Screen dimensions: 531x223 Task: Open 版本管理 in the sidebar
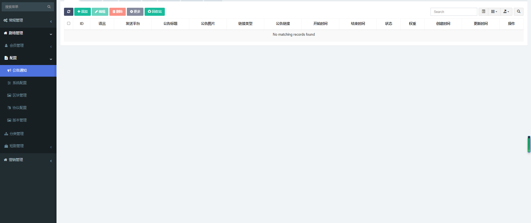pyautogui.click(x=19, y=120)
